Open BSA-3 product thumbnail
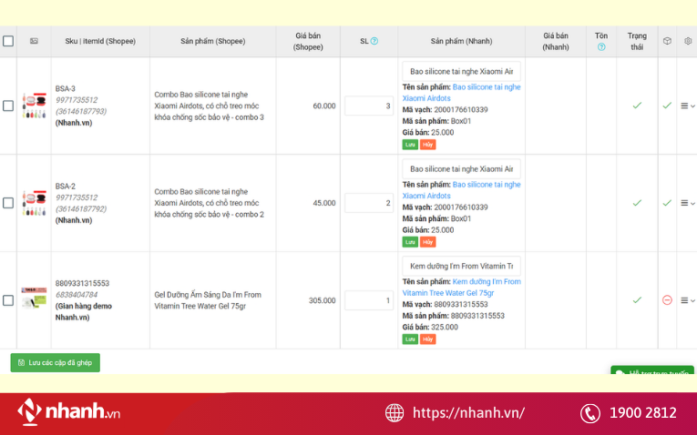697x435 pixels. 35,106
